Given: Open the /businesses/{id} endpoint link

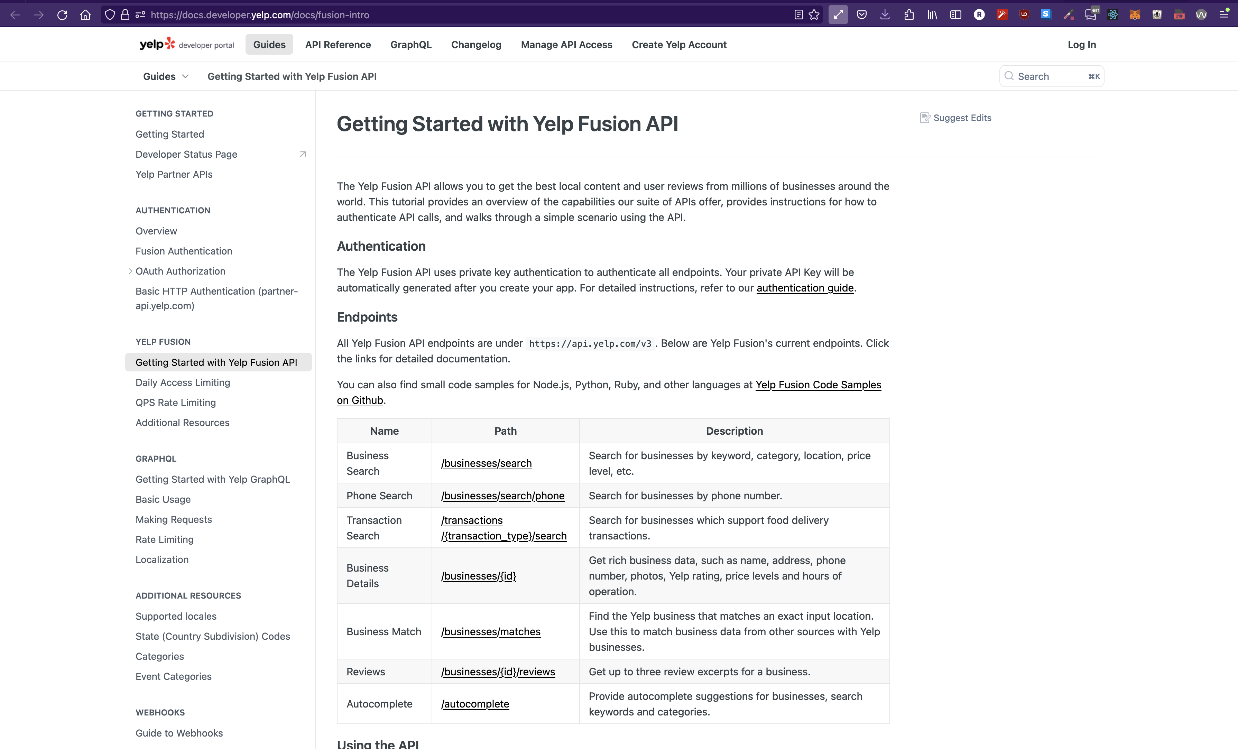Looking at the screenshot, I should [x=479, y=576].
